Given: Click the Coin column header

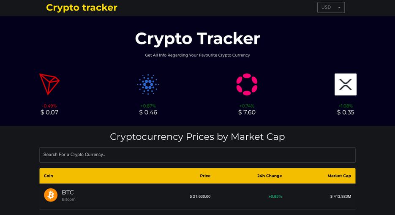Looking at the screenshot, I should point(48,176).
